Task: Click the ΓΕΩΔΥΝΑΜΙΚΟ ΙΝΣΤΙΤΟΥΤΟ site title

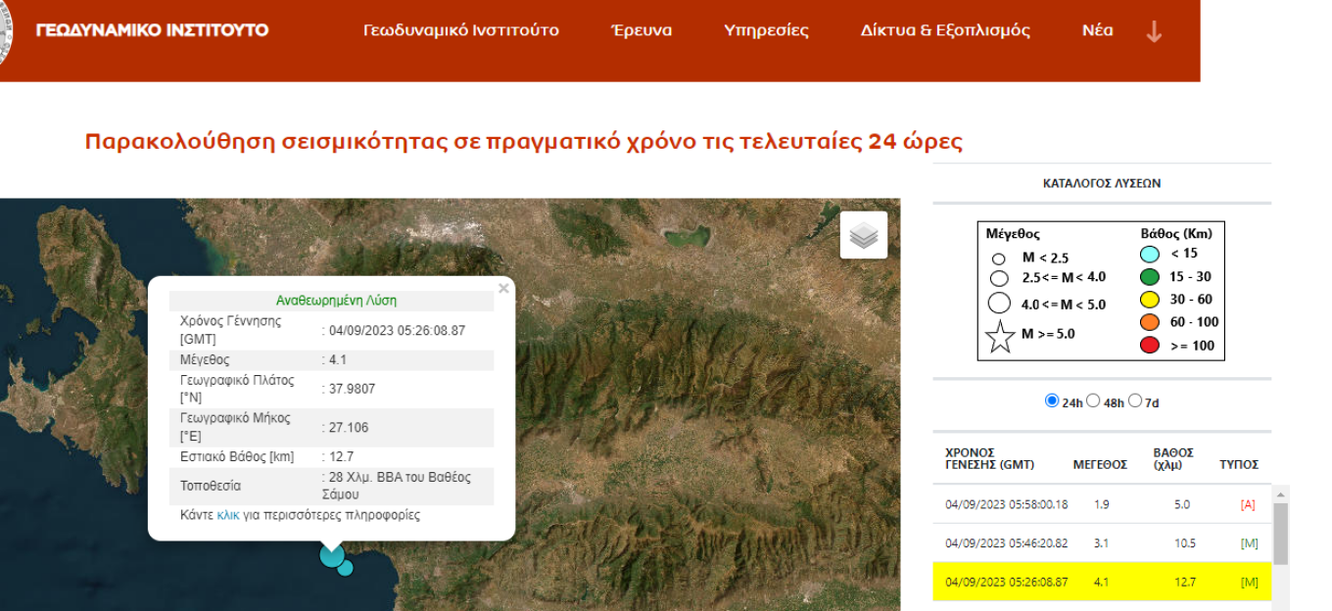Action: pos(152,30)
